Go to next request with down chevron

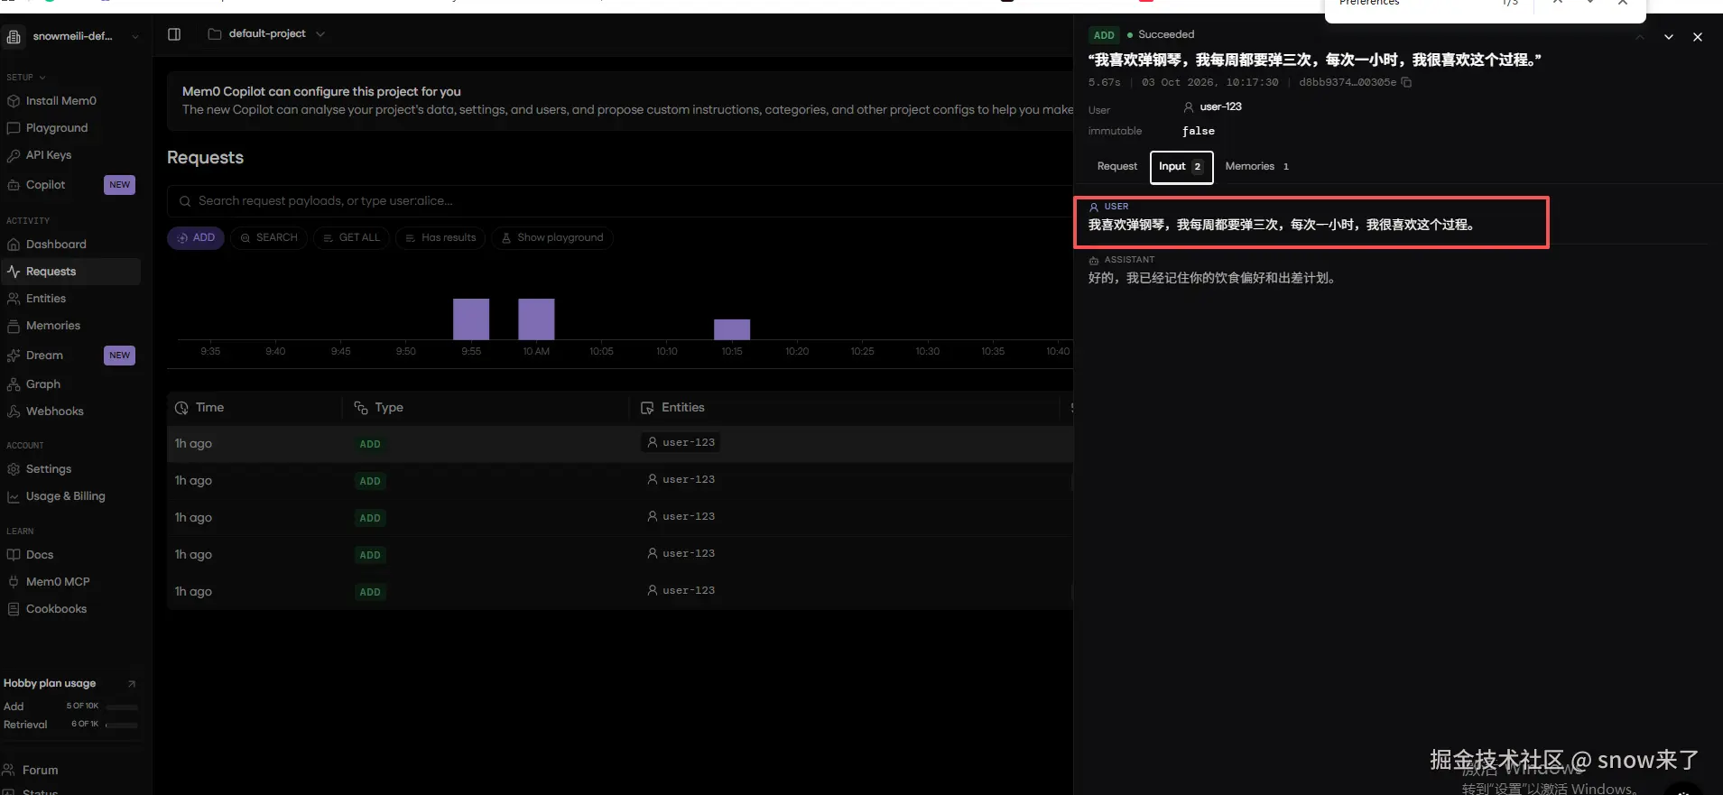click(1669, 37)
